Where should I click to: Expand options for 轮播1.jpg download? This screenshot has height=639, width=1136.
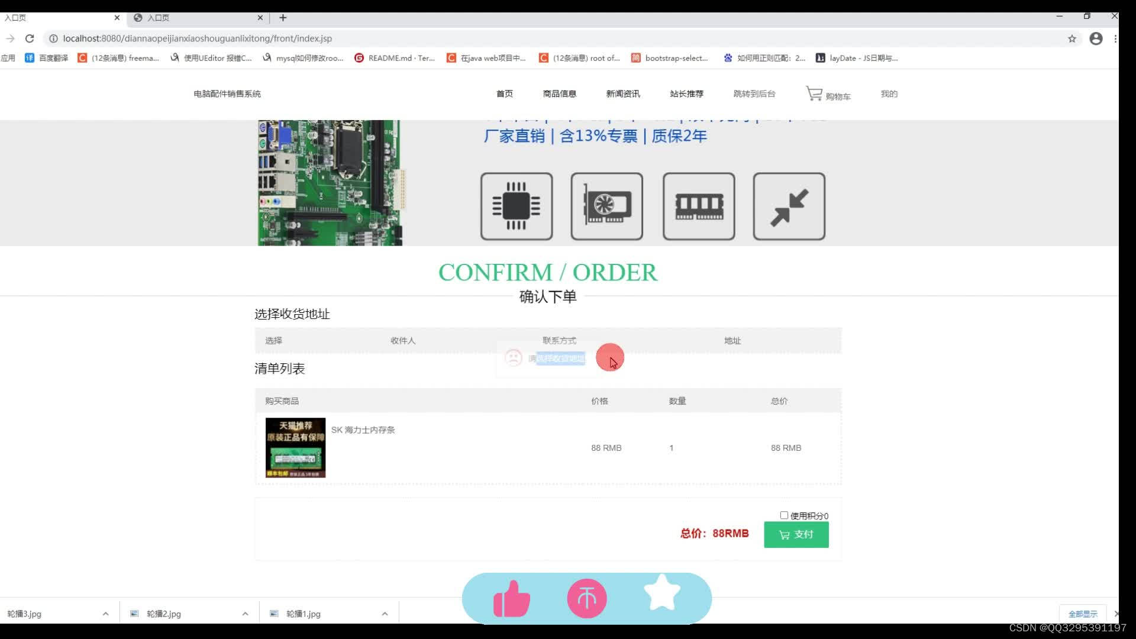tap(385, 614)
